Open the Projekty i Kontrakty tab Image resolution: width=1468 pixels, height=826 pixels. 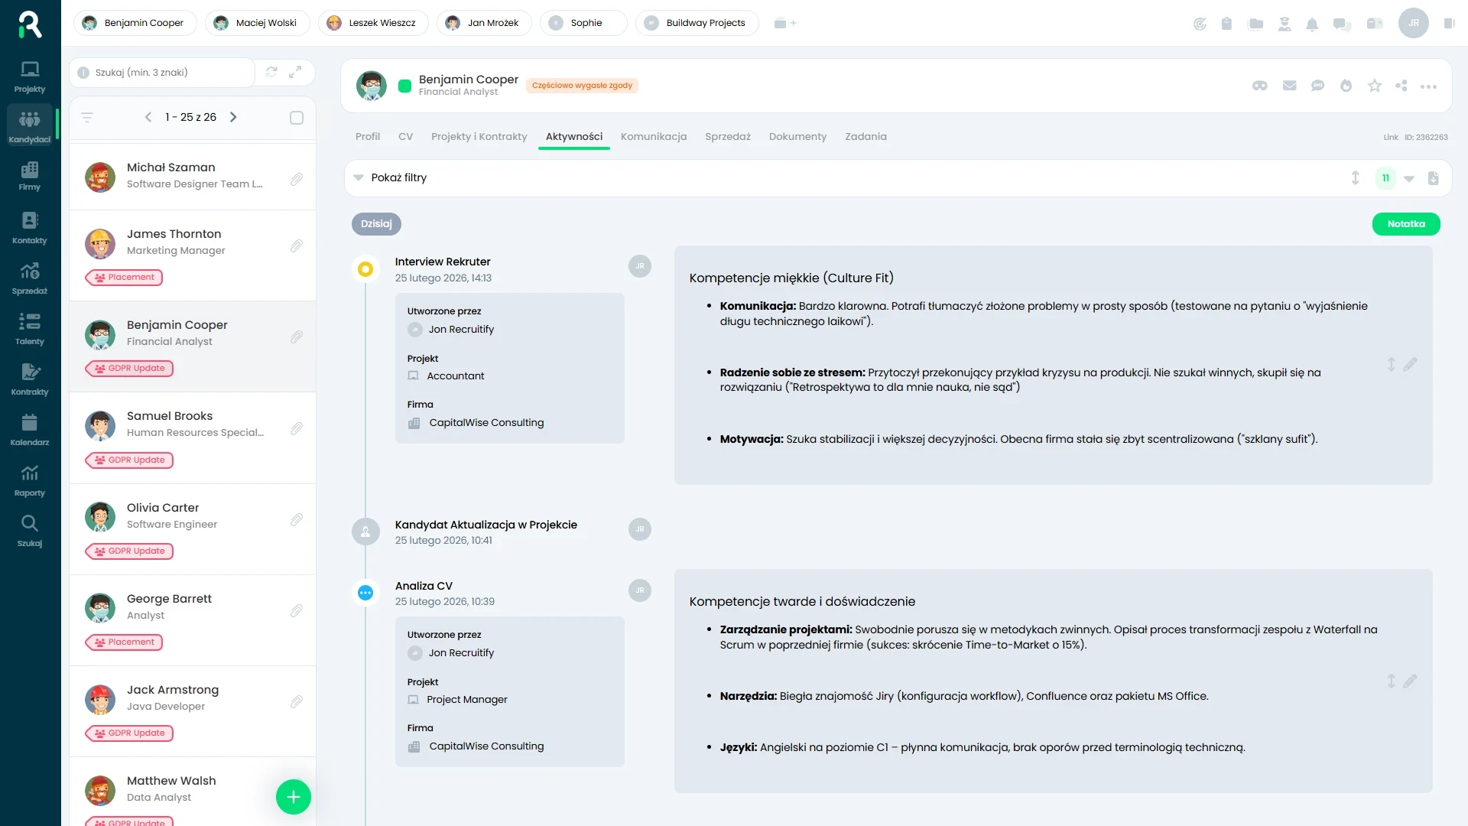[x=479, y=136]
